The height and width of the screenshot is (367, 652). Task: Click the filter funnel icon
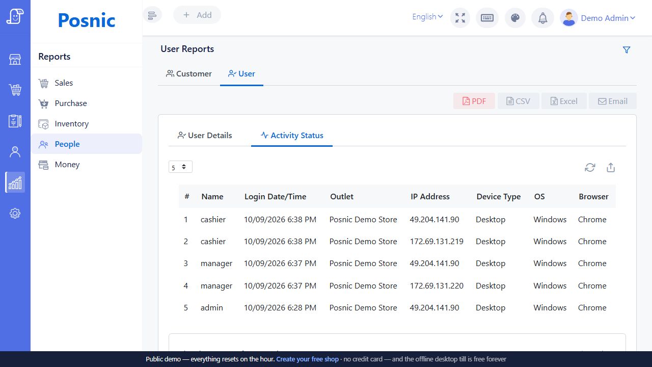[627, 50]
